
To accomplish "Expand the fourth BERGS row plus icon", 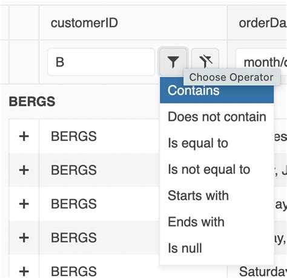I will point(24,238).
